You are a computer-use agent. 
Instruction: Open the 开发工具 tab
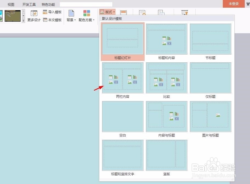(x=29, y=4)
